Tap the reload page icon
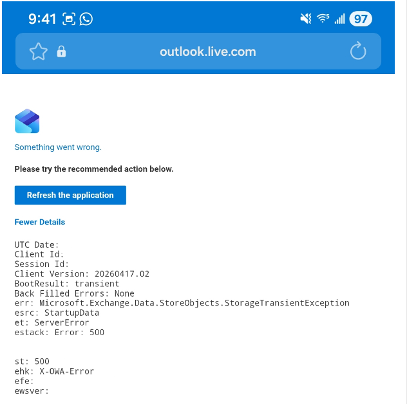This screenshot has height=404, width=407. click(358, 51)
